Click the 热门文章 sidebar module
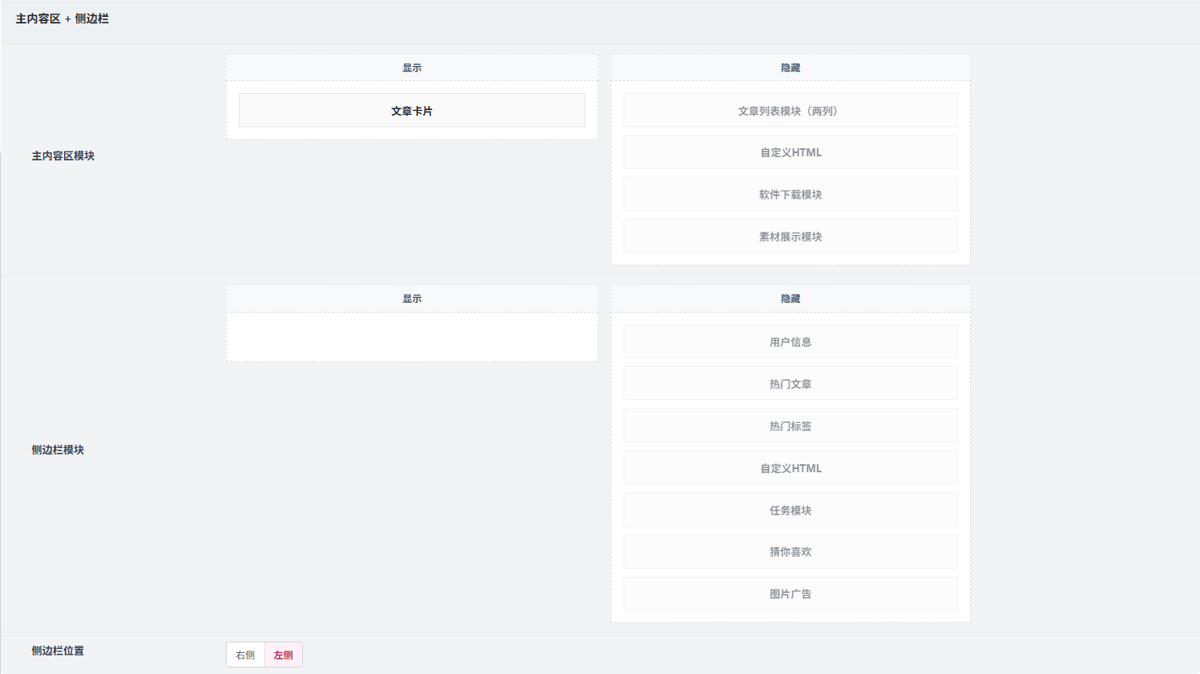The image size is (1200, 674). click(790, 384)
